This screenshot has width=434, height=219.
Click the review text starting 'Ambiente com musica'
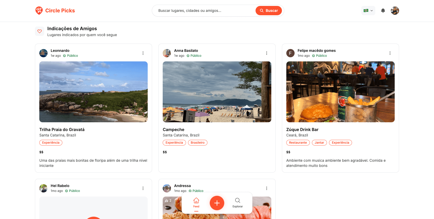[x=336, y=163]
